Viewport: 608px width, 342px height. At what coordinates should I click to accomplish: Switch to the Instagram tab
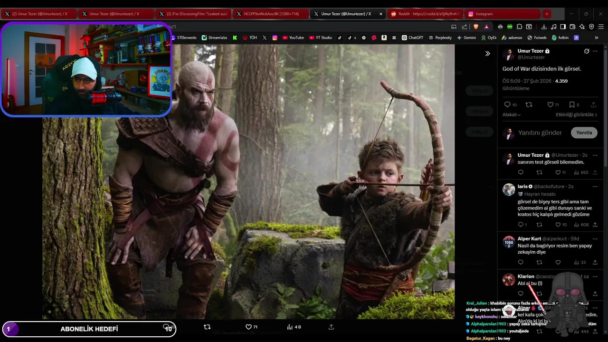pos(503,14)
